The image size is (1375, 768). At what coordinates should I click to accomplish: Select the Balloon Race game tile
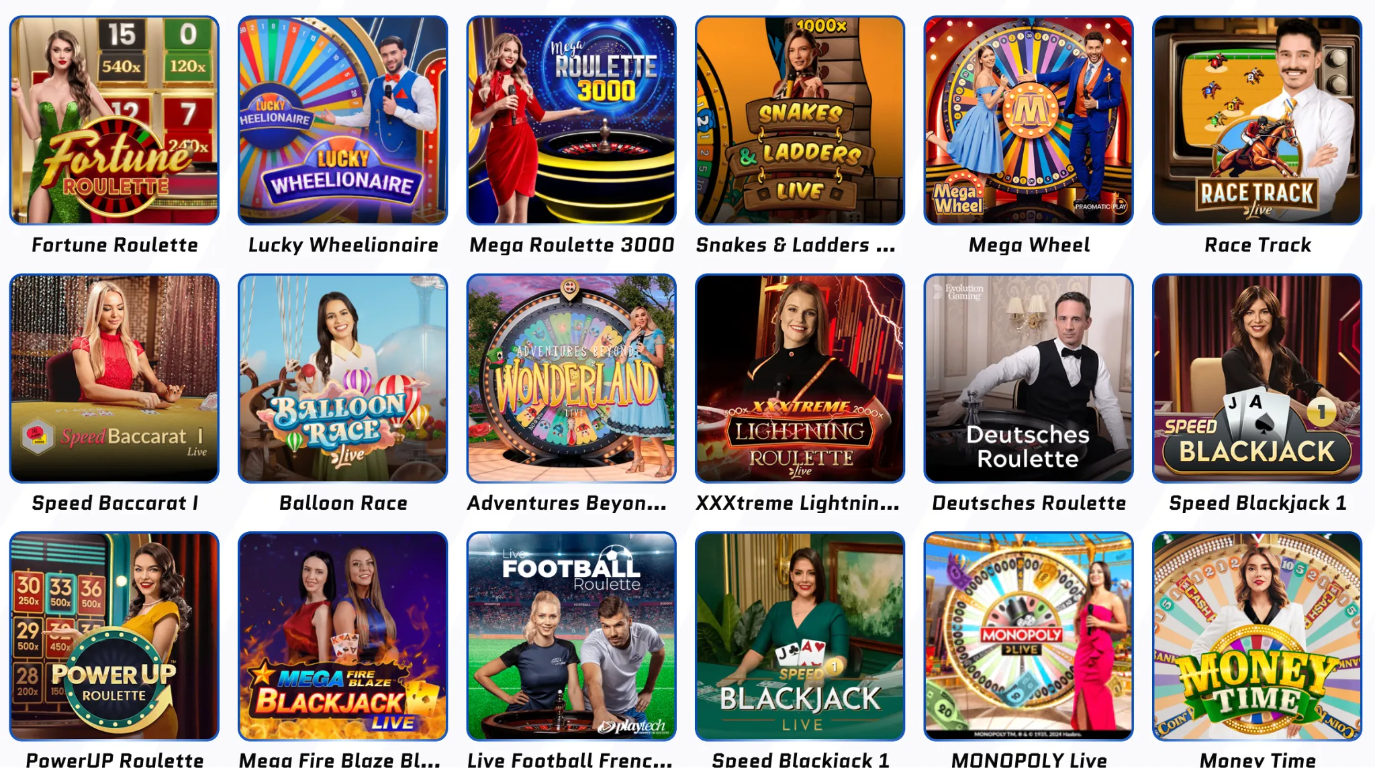coord(343,378)
